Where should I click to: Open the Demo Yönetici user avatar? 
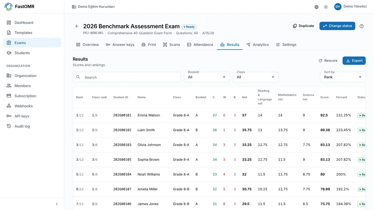click(x=338, y=7)
